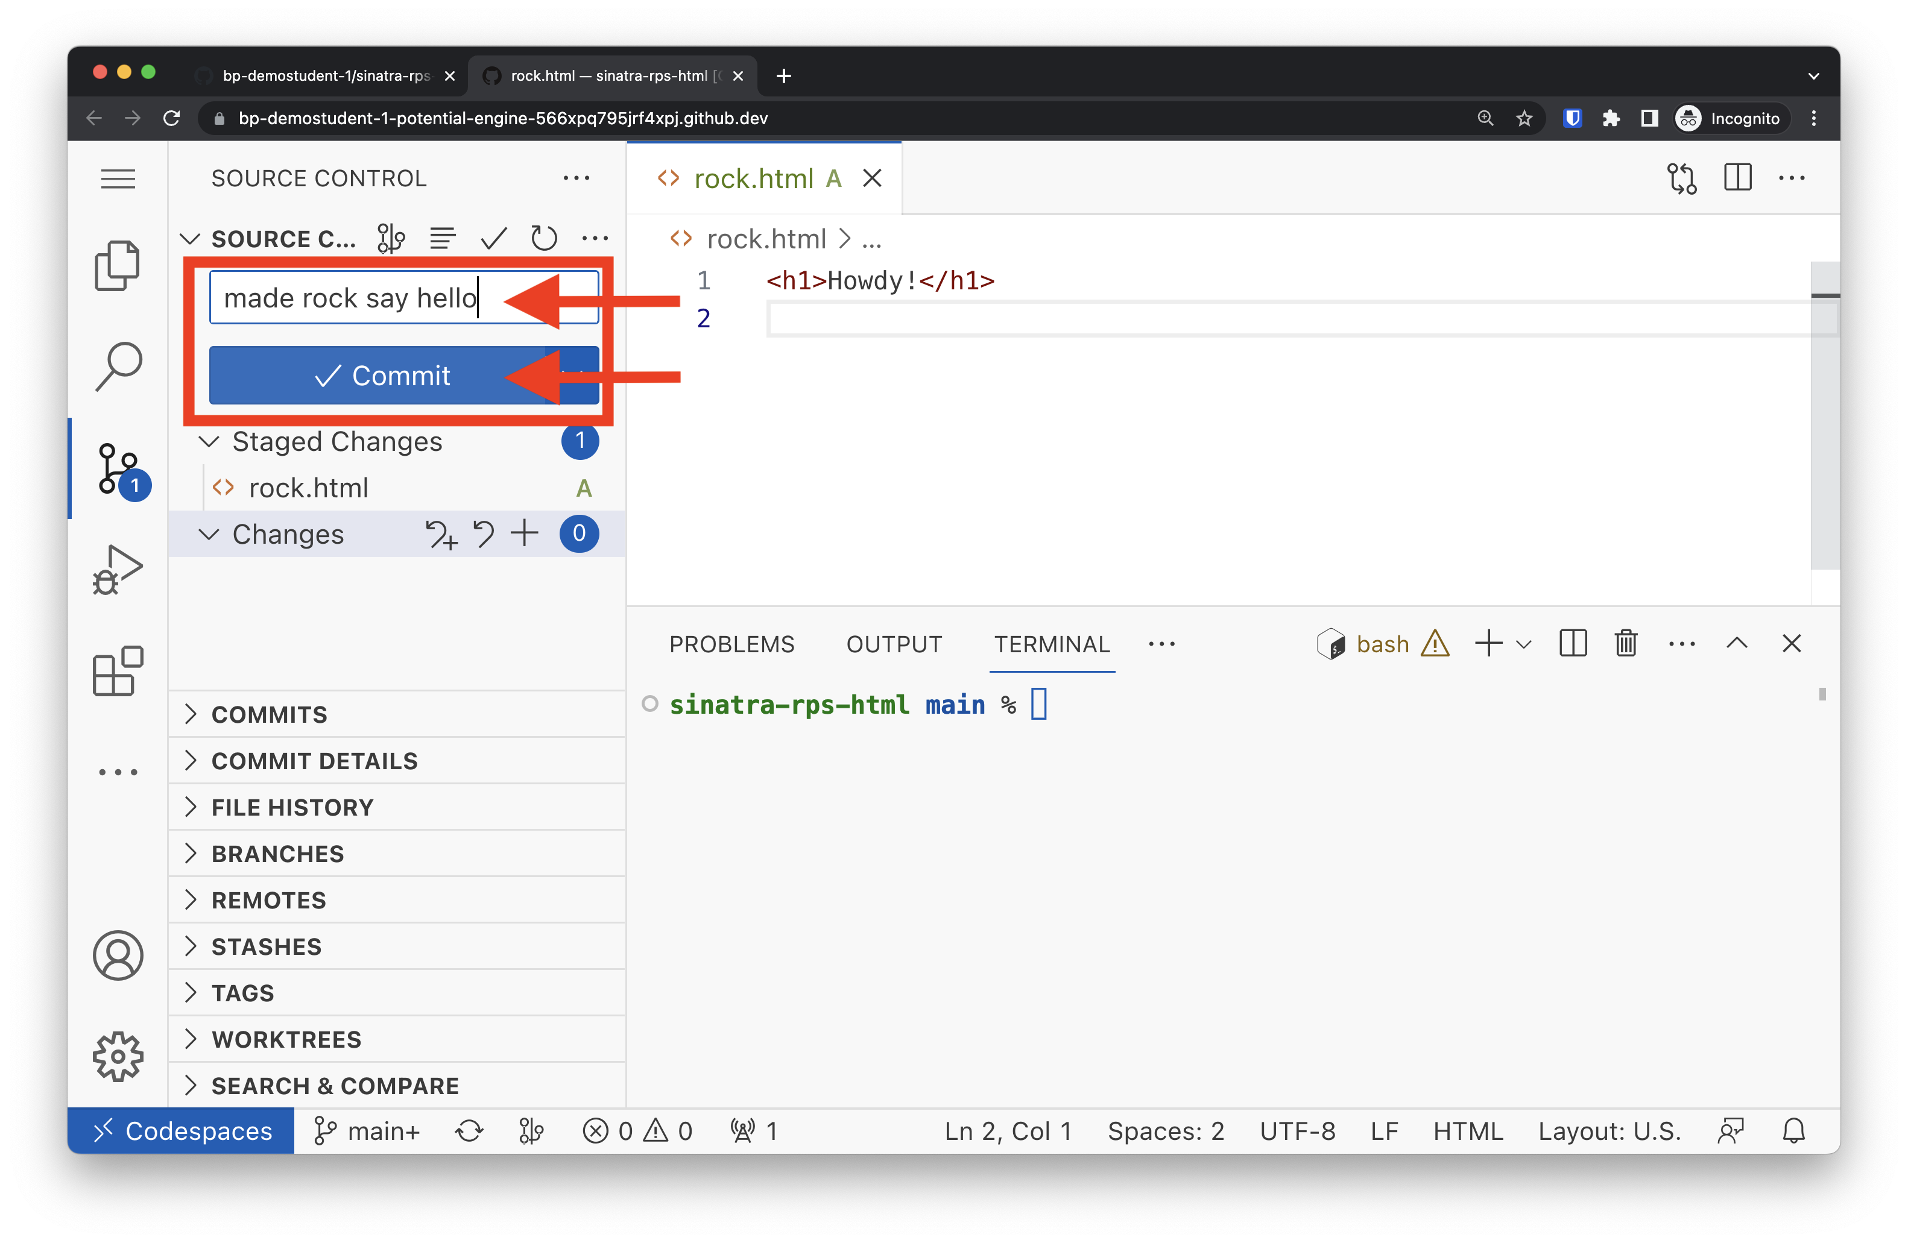Viewport: 1908px width, 1243px height.
Task: Expand the BRANCHES section
Action: (x=277, y=854)
